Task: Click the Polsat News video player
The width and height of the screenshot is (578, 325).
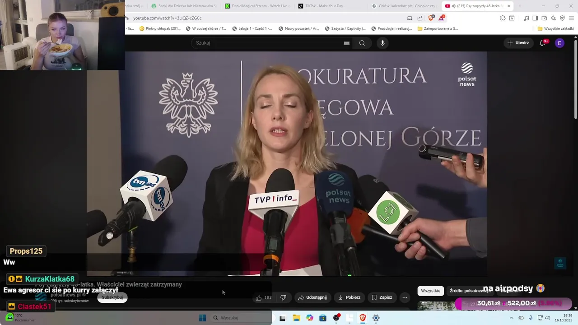Action: click(x=287, y=163)
